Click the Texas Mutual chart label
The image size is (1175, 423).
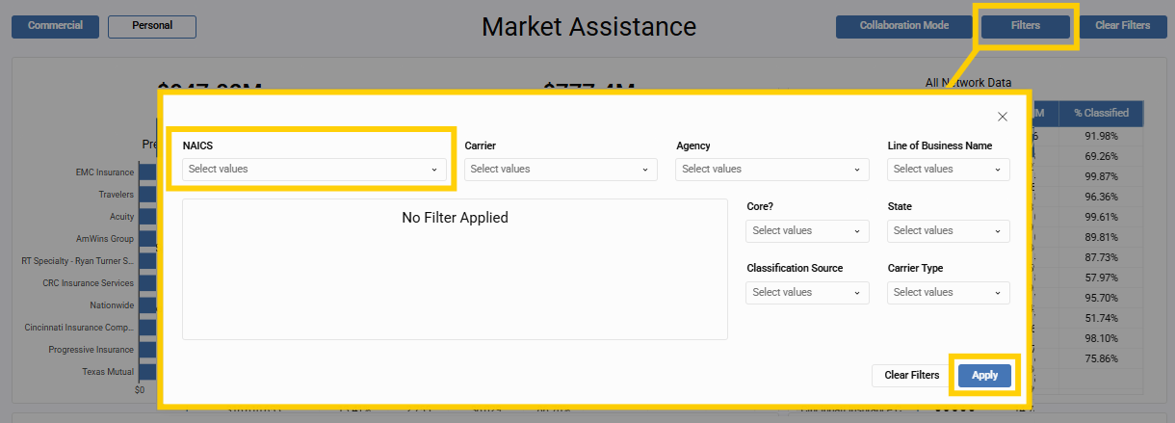click(108, 372)
